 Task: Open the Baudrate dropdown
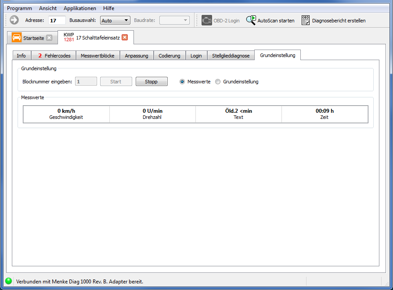174,20
